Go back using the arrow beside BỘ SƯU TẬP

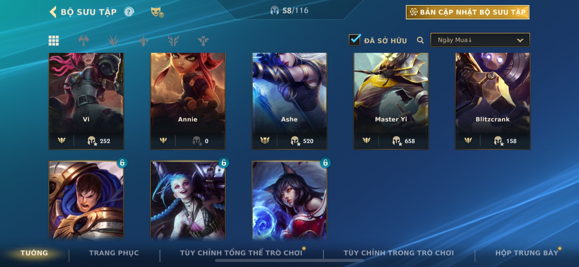(53, 12)
